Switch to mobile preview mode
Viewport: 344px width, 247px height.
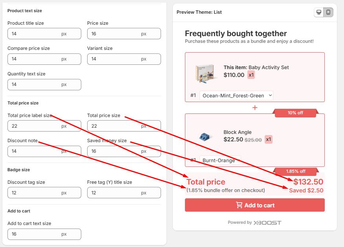tap(328, 12)
